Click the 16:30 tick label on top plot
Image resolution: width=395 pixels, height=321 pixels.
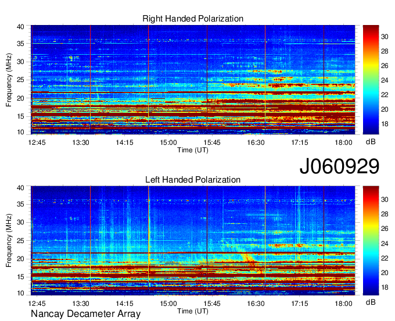[x=256, y=142]
